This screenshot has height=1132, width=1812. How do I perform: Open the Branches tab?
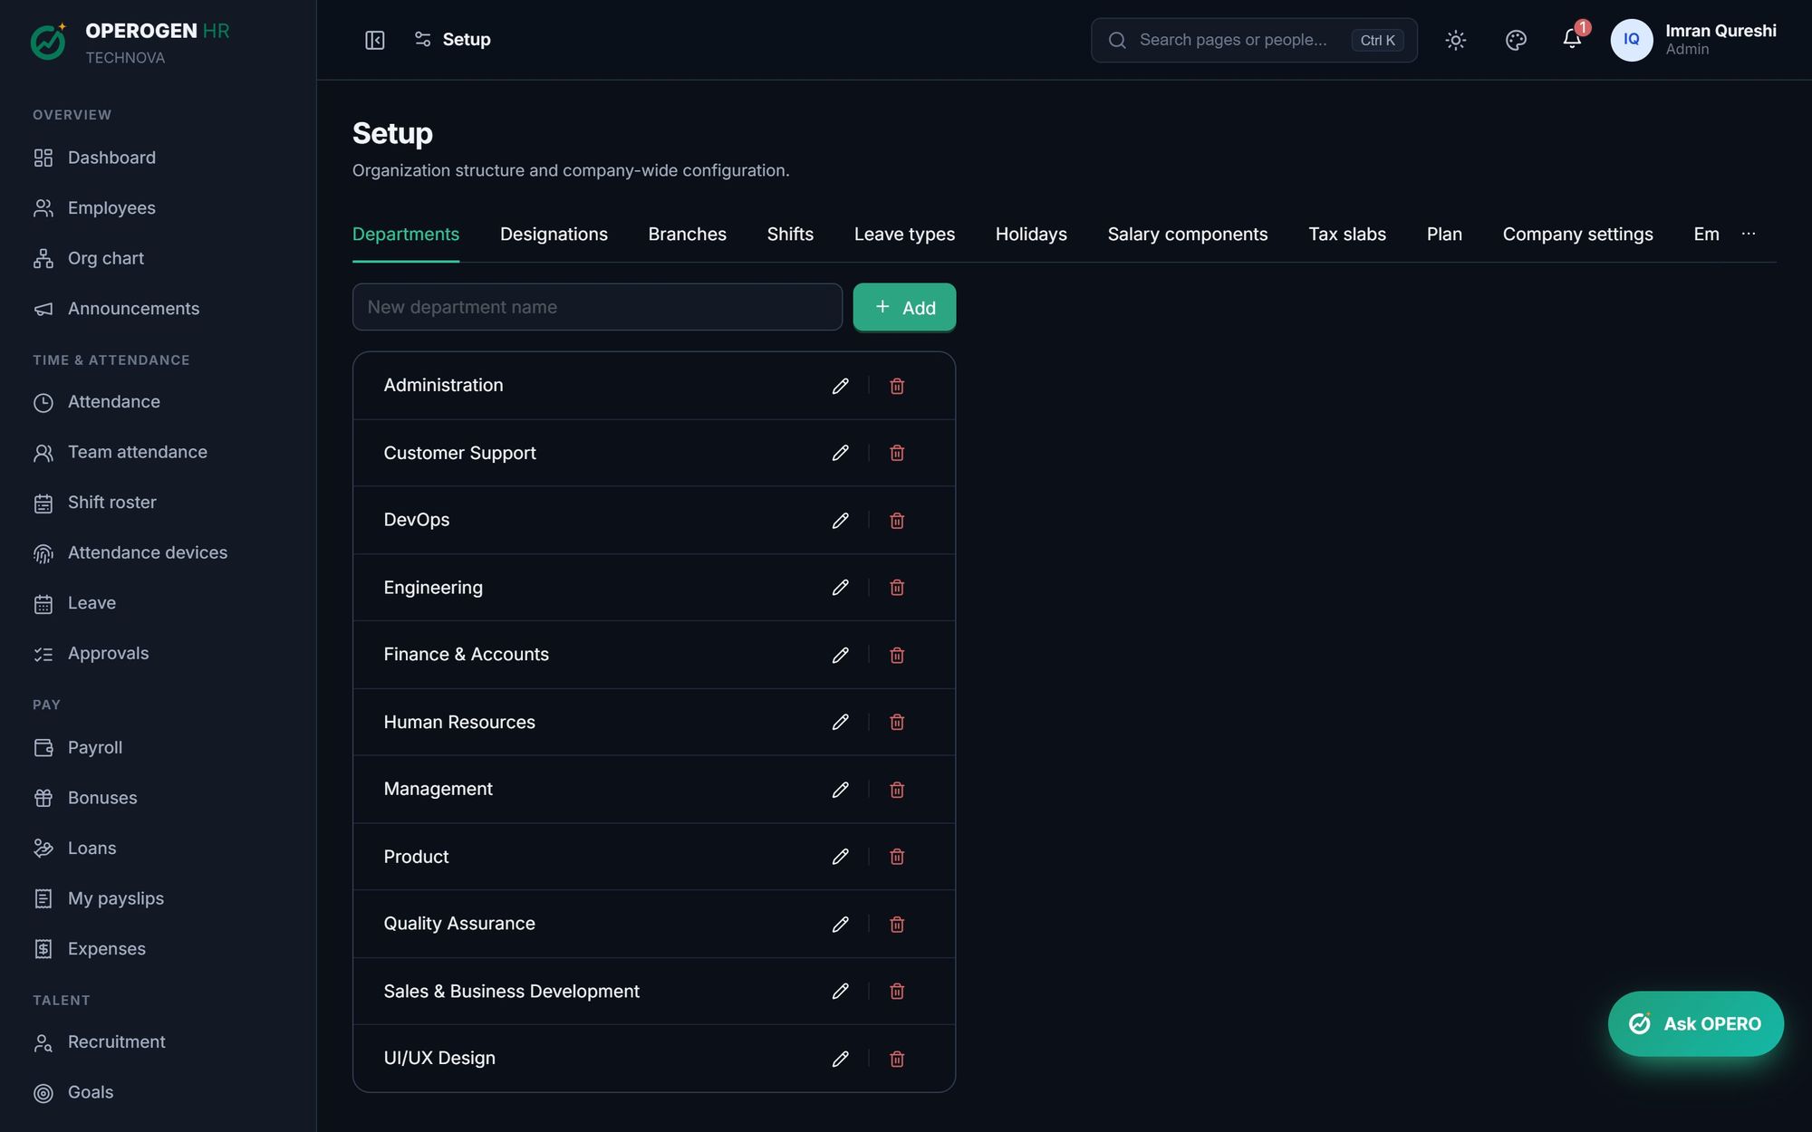click(687, 235)
